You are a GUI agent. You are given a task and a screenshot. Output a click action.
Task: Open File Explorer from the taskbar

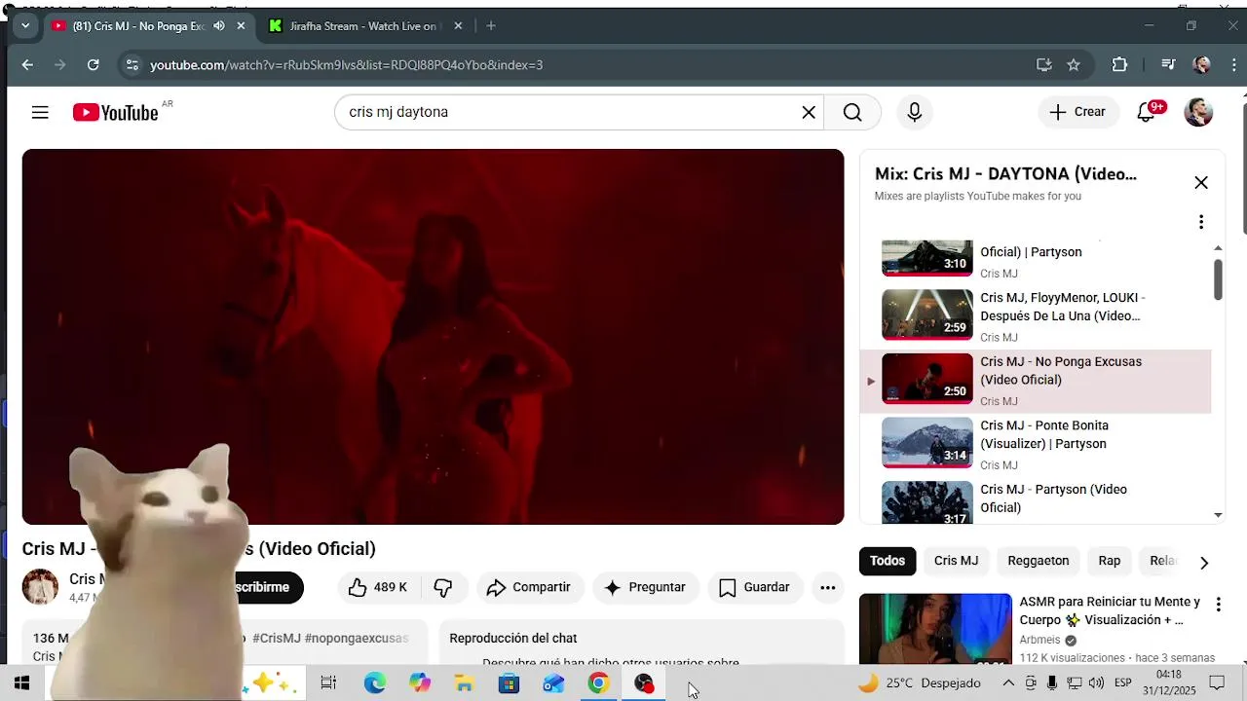pyautogui.click(x=464, y=683)
